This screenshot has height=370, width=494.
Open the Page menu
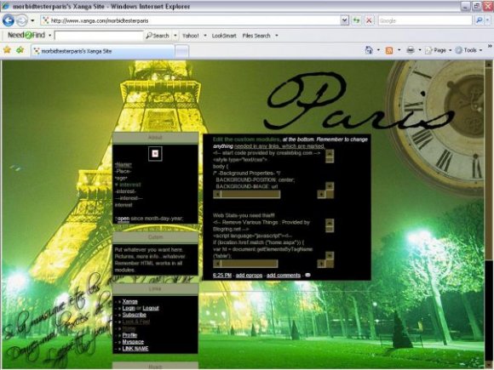[x=438, y=50]
